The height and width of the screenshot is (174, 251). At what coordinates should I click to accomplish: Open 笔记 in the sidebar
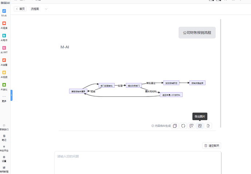click(4, 137)
